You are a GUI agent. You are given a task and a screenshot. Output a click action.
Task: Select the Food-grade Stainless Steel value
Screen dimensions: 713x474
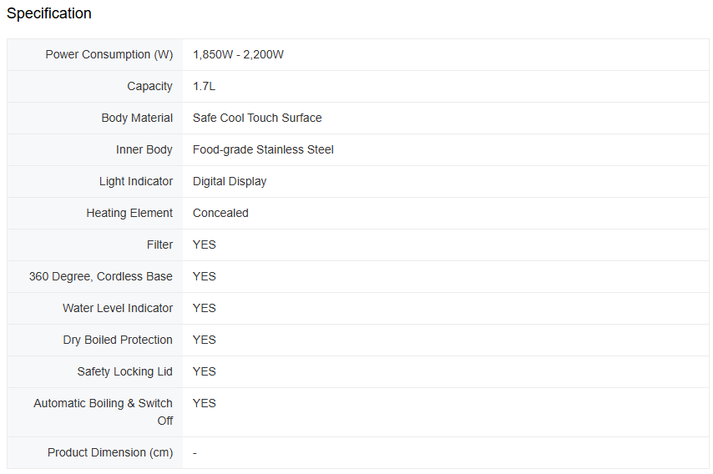263,149
